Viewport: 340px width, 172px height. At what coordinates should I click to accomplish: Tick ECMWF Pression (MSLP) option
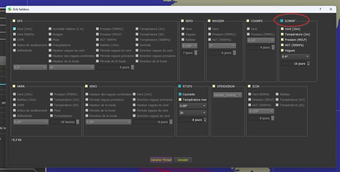[282, 40]
